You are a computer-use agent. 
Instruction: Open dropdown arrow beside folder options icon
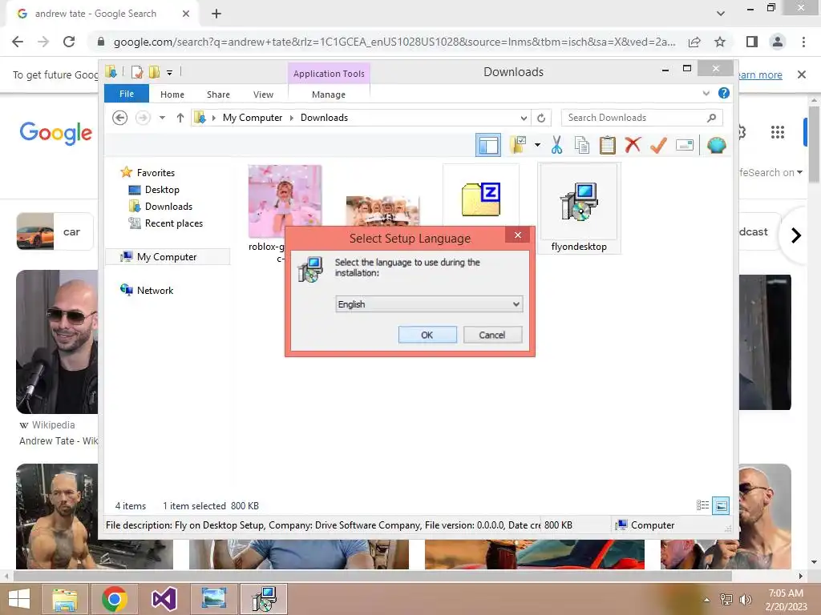(537, 145)
